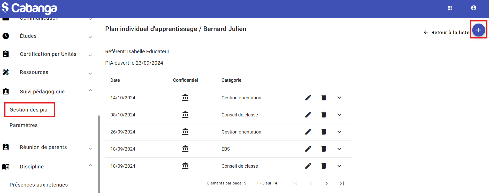Delete the 18/09/2024 Conseil de classe entry

click(x=324, y=166)
